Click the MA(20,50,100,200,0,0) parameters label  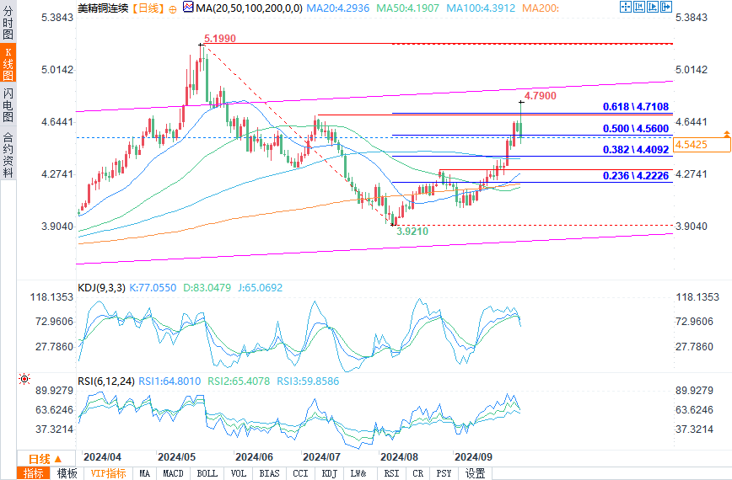[x=249, y=8]
